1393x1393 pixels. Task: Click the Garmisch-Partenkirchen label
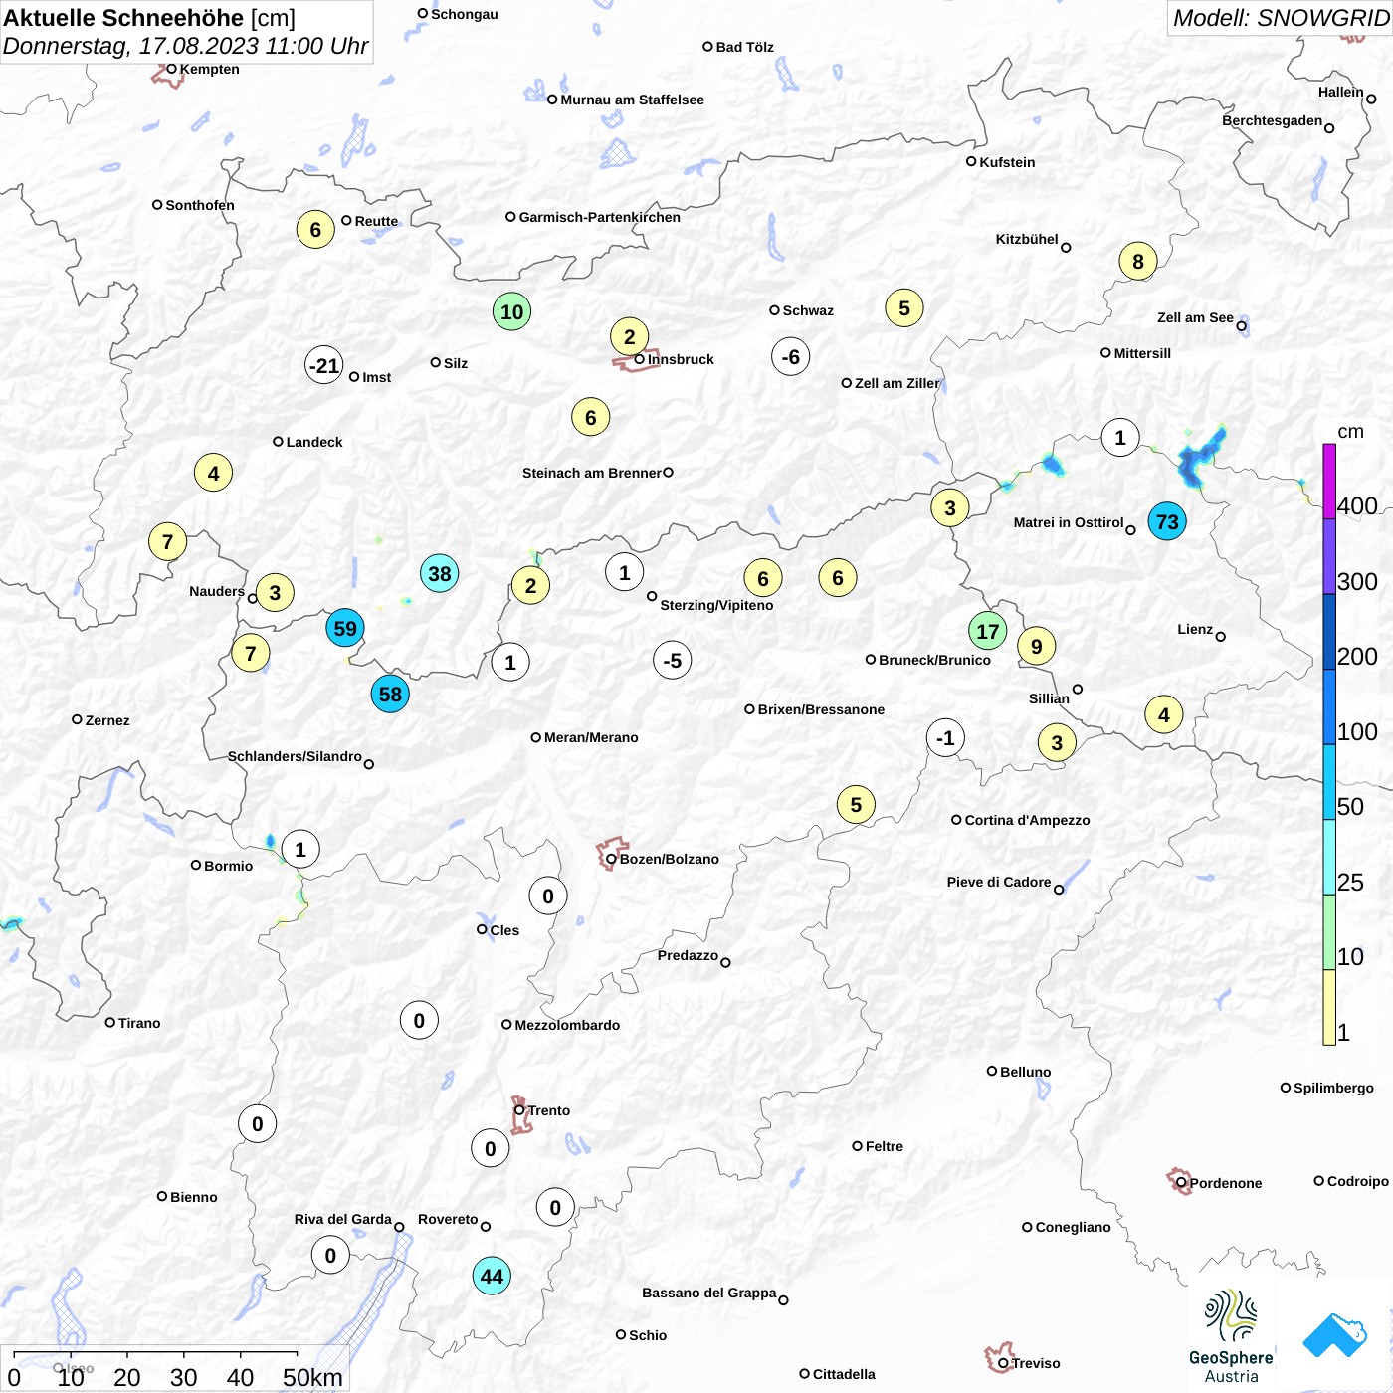600,217
